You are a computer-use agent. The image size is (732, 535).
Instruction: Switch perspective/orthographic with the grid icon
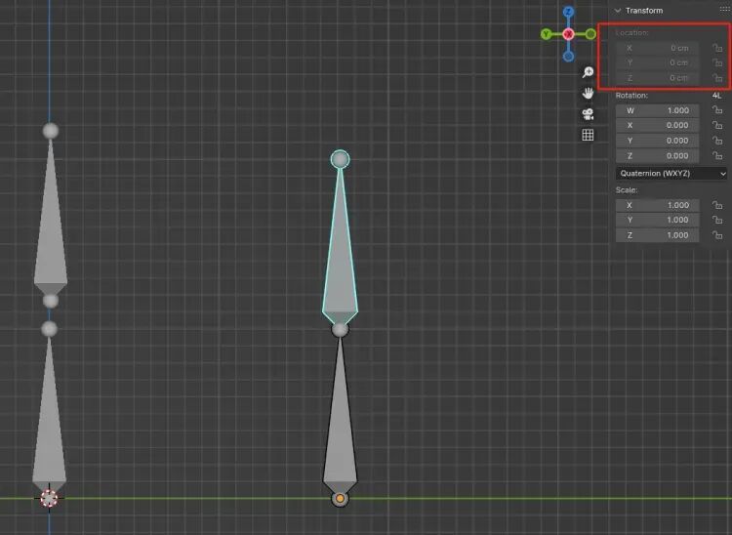pos(588,135)
